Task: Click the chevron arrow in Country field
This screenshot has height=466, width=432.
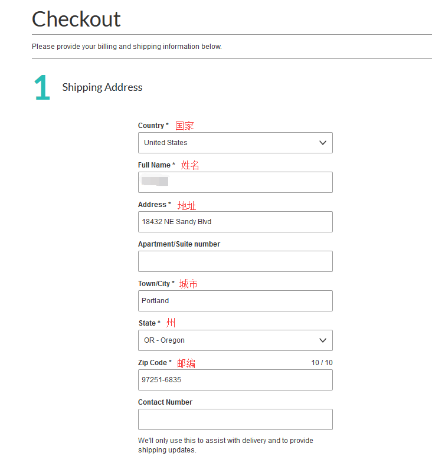Action: coord(323,143)
